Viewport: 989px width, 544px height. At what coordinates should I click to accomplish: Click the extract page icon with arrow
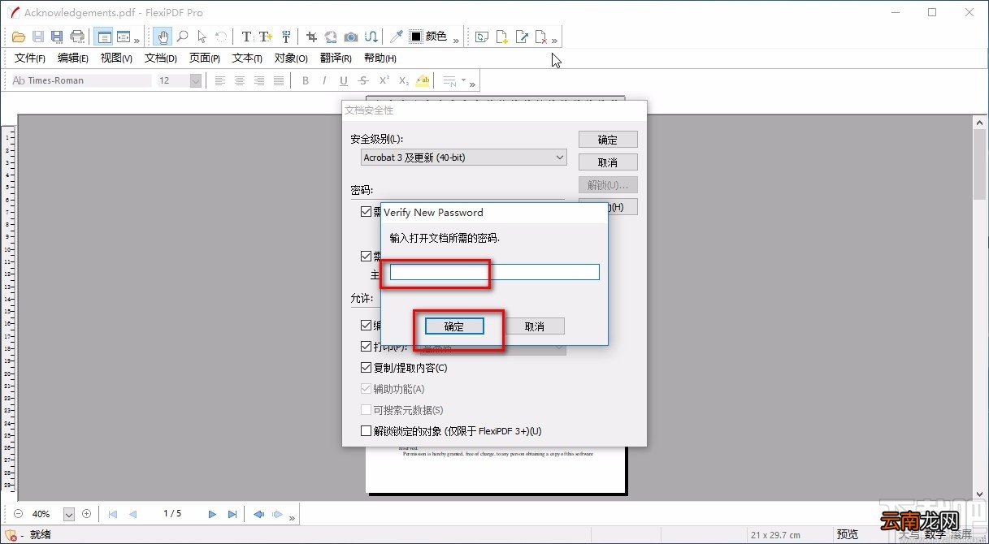[523, 37]
